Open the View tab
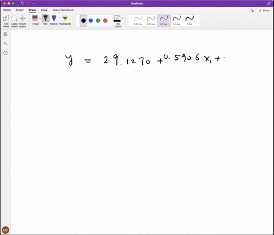This screenshot has height=235, width=274. point(44,10)
